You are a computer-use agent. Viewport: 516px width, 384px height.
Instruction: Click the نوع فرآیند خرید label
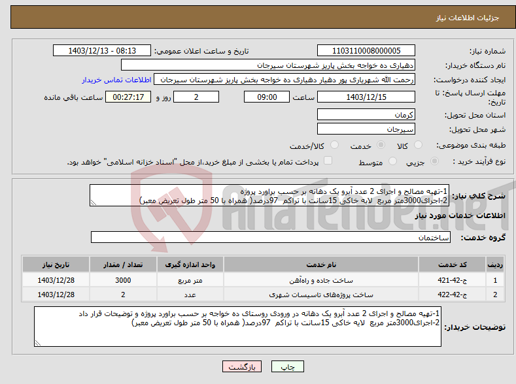point(479,161)
